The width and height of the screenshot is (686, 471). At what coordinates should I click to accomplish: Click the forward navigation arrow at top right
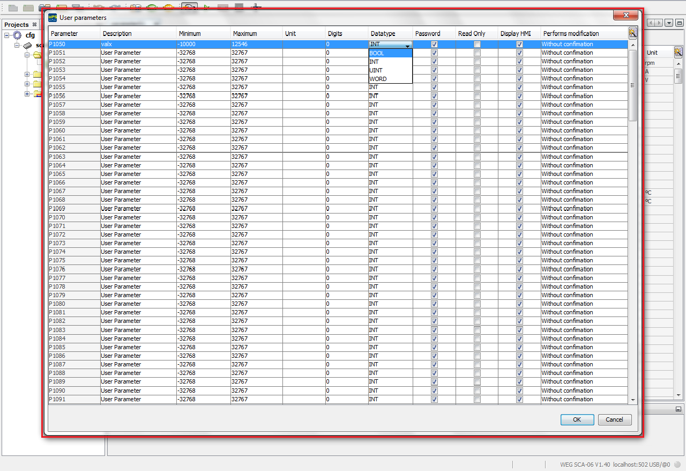point(659,23)
